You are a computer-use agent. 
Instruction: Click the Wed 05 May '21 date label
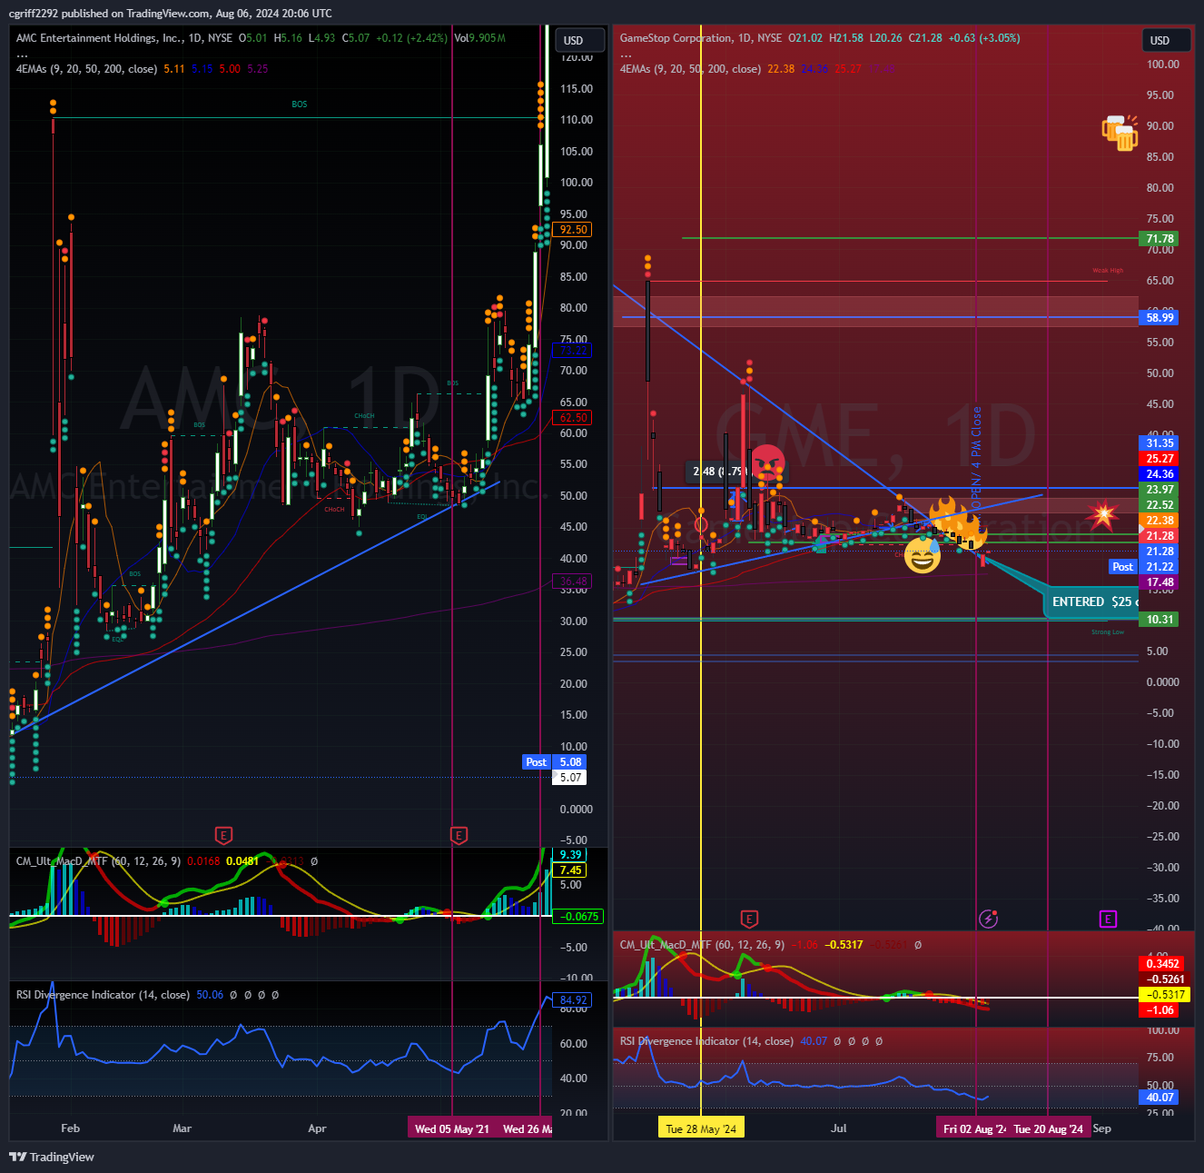tap(451, 1128)
